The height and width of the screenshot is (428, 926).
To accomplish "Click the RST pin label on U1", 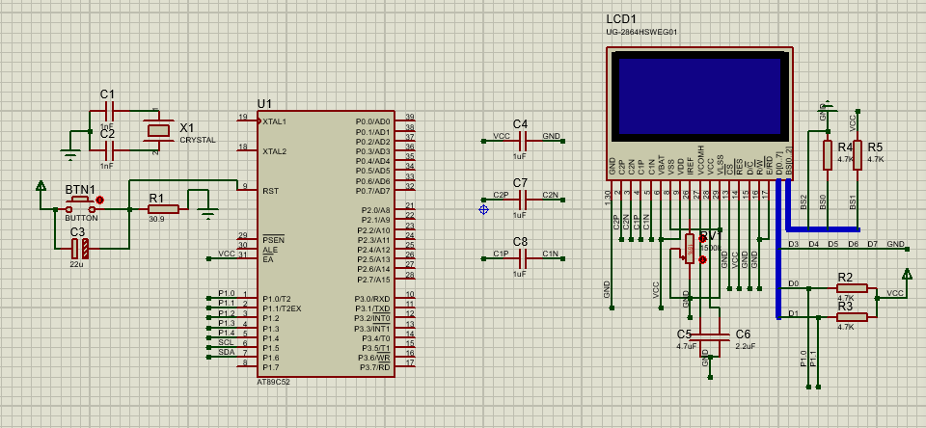I will click(270, 191).
